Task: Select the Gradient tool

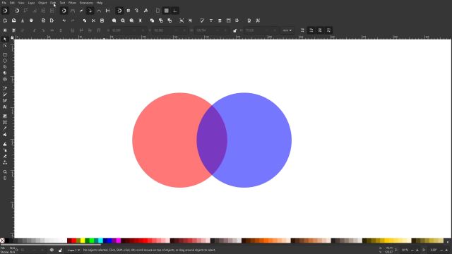Action: point(5,116)
